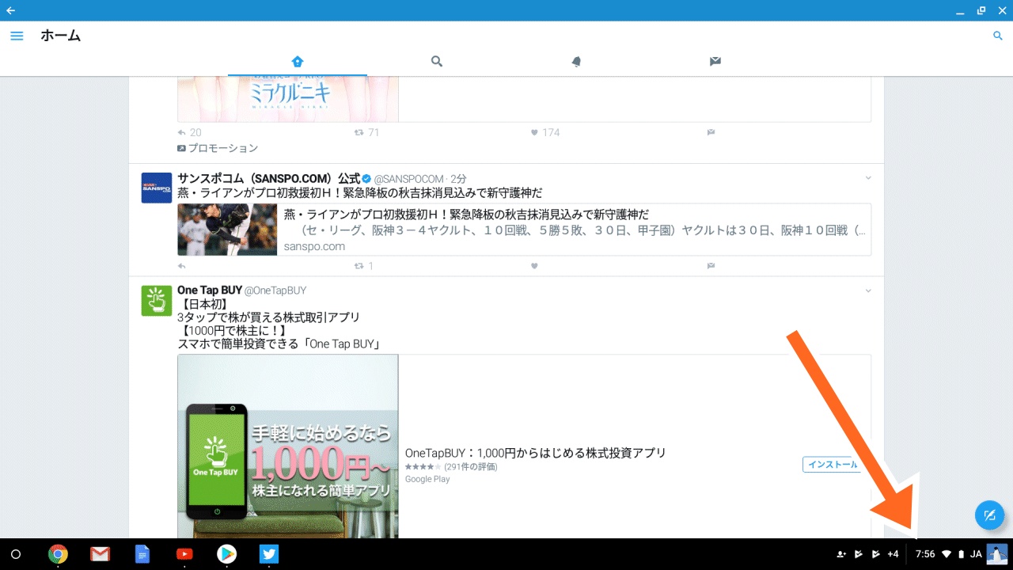Click OneTapBUY app title in card

coord(535,453)
